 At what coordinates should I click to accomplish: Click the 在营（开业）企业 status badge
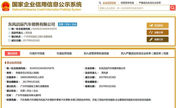pyautogui.click(x=67, y=24)
